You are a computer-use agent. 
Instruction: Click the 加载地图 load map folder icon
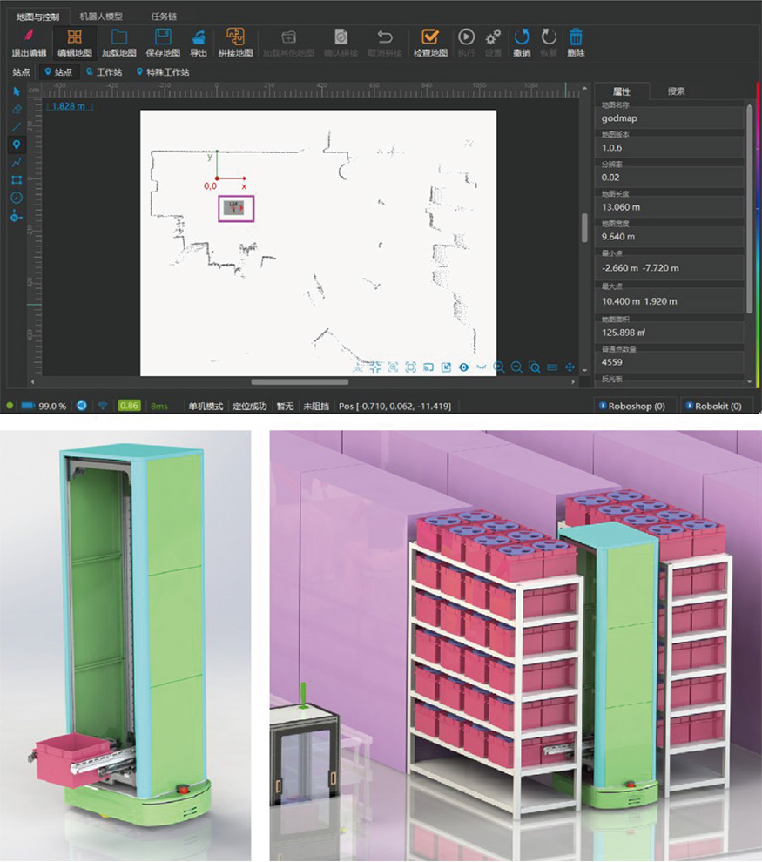point(118,37)
